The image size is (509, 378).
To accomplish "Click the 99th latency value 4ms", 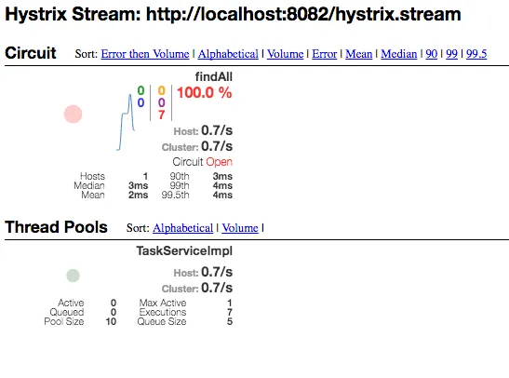I will pyautogui.click(x=222, y=186).
